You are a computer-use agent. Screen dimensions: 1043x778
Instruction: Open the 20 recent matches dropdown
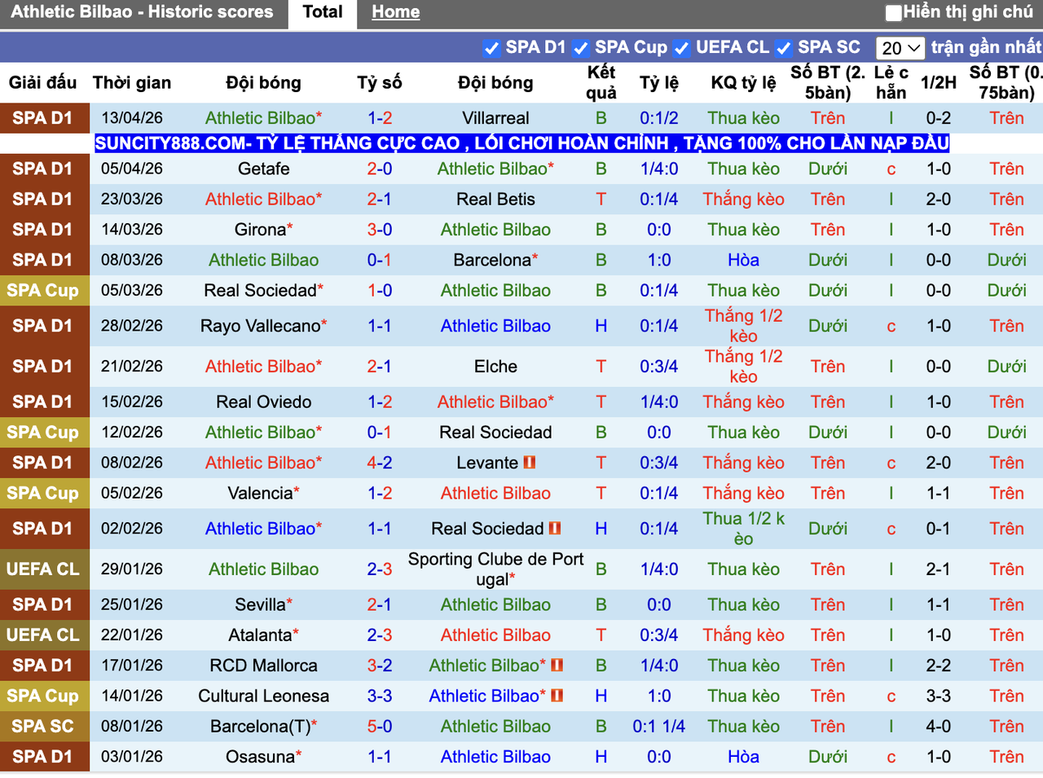tap(900, 48)
